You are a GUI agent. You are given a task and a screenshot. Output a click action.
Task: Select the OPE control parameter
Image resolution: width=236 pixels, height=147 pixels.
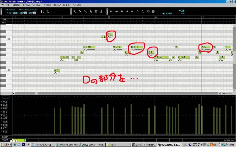pyautogui.click(x=5, y=118)
